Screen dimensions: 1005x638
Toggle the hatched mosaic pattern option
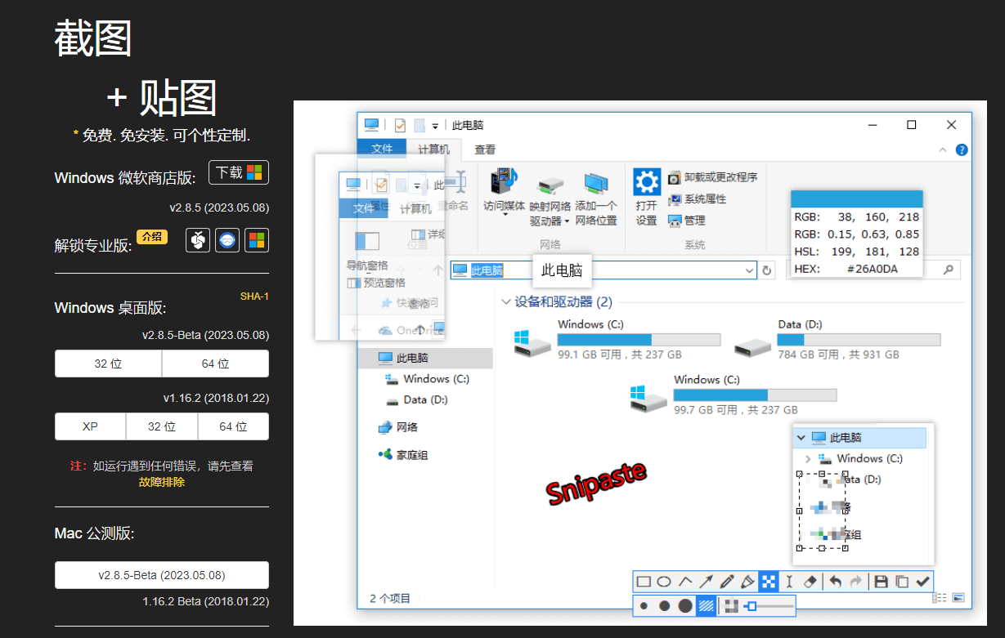[x=706, y=605]
